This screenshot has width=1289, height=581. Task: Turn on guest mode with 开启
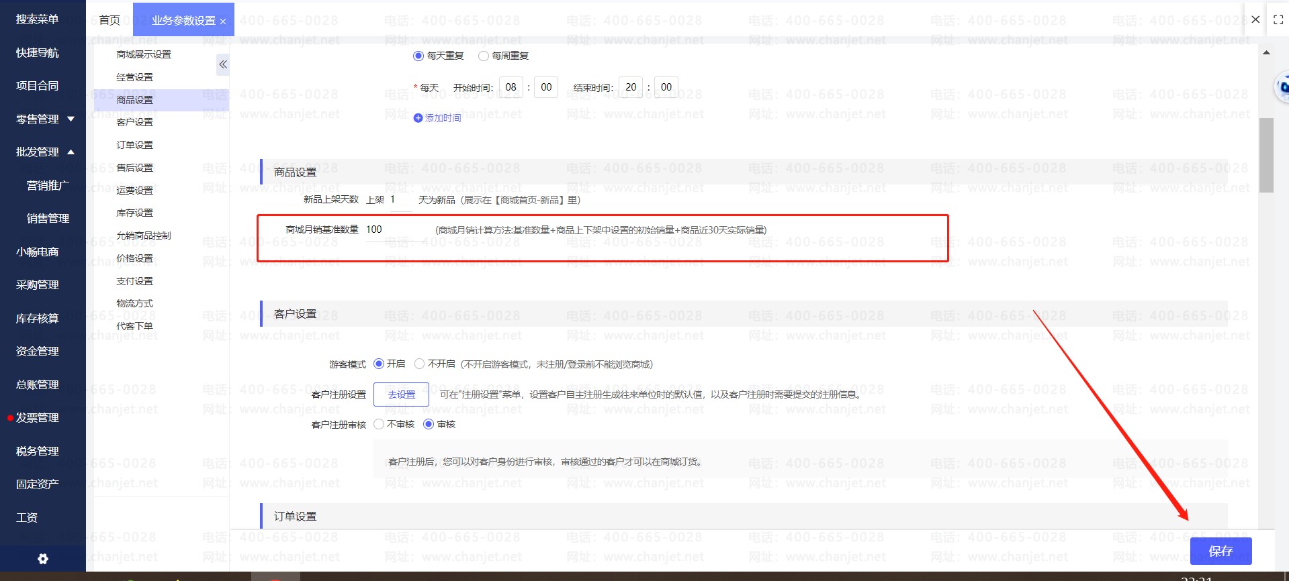coord(379,364)
